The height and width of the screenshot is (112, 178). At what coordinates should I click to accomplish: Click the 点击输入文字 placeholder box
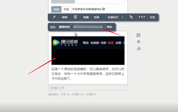pos(88,88)
